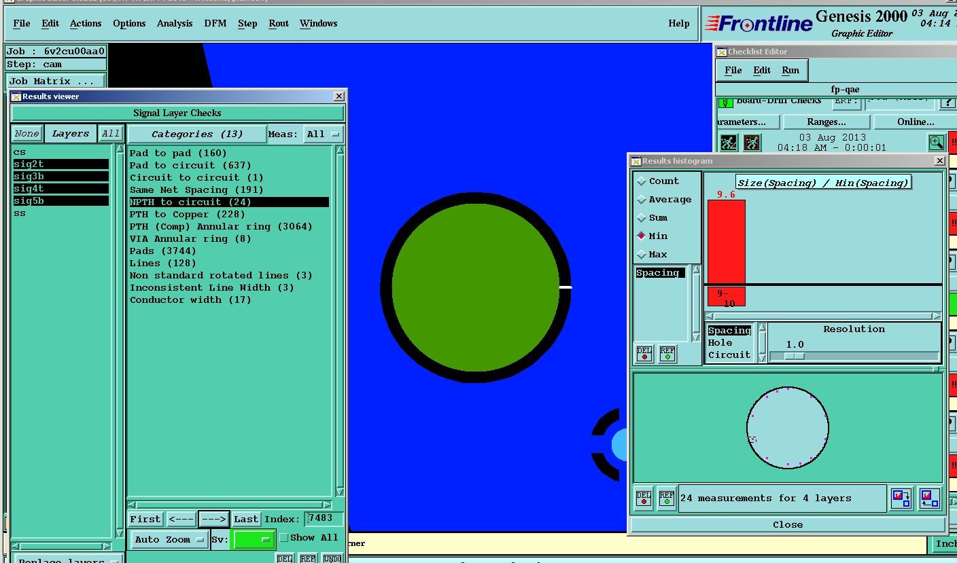Click the magnifier zoom icon in Checklist Editor
Viewport: 957px width, 563px height.
click(x=937, y=143)
